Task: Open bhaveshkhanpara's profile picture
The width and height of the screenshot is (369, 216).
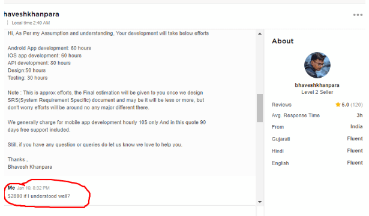Action: pyautogui.click(x=317, y=65)
